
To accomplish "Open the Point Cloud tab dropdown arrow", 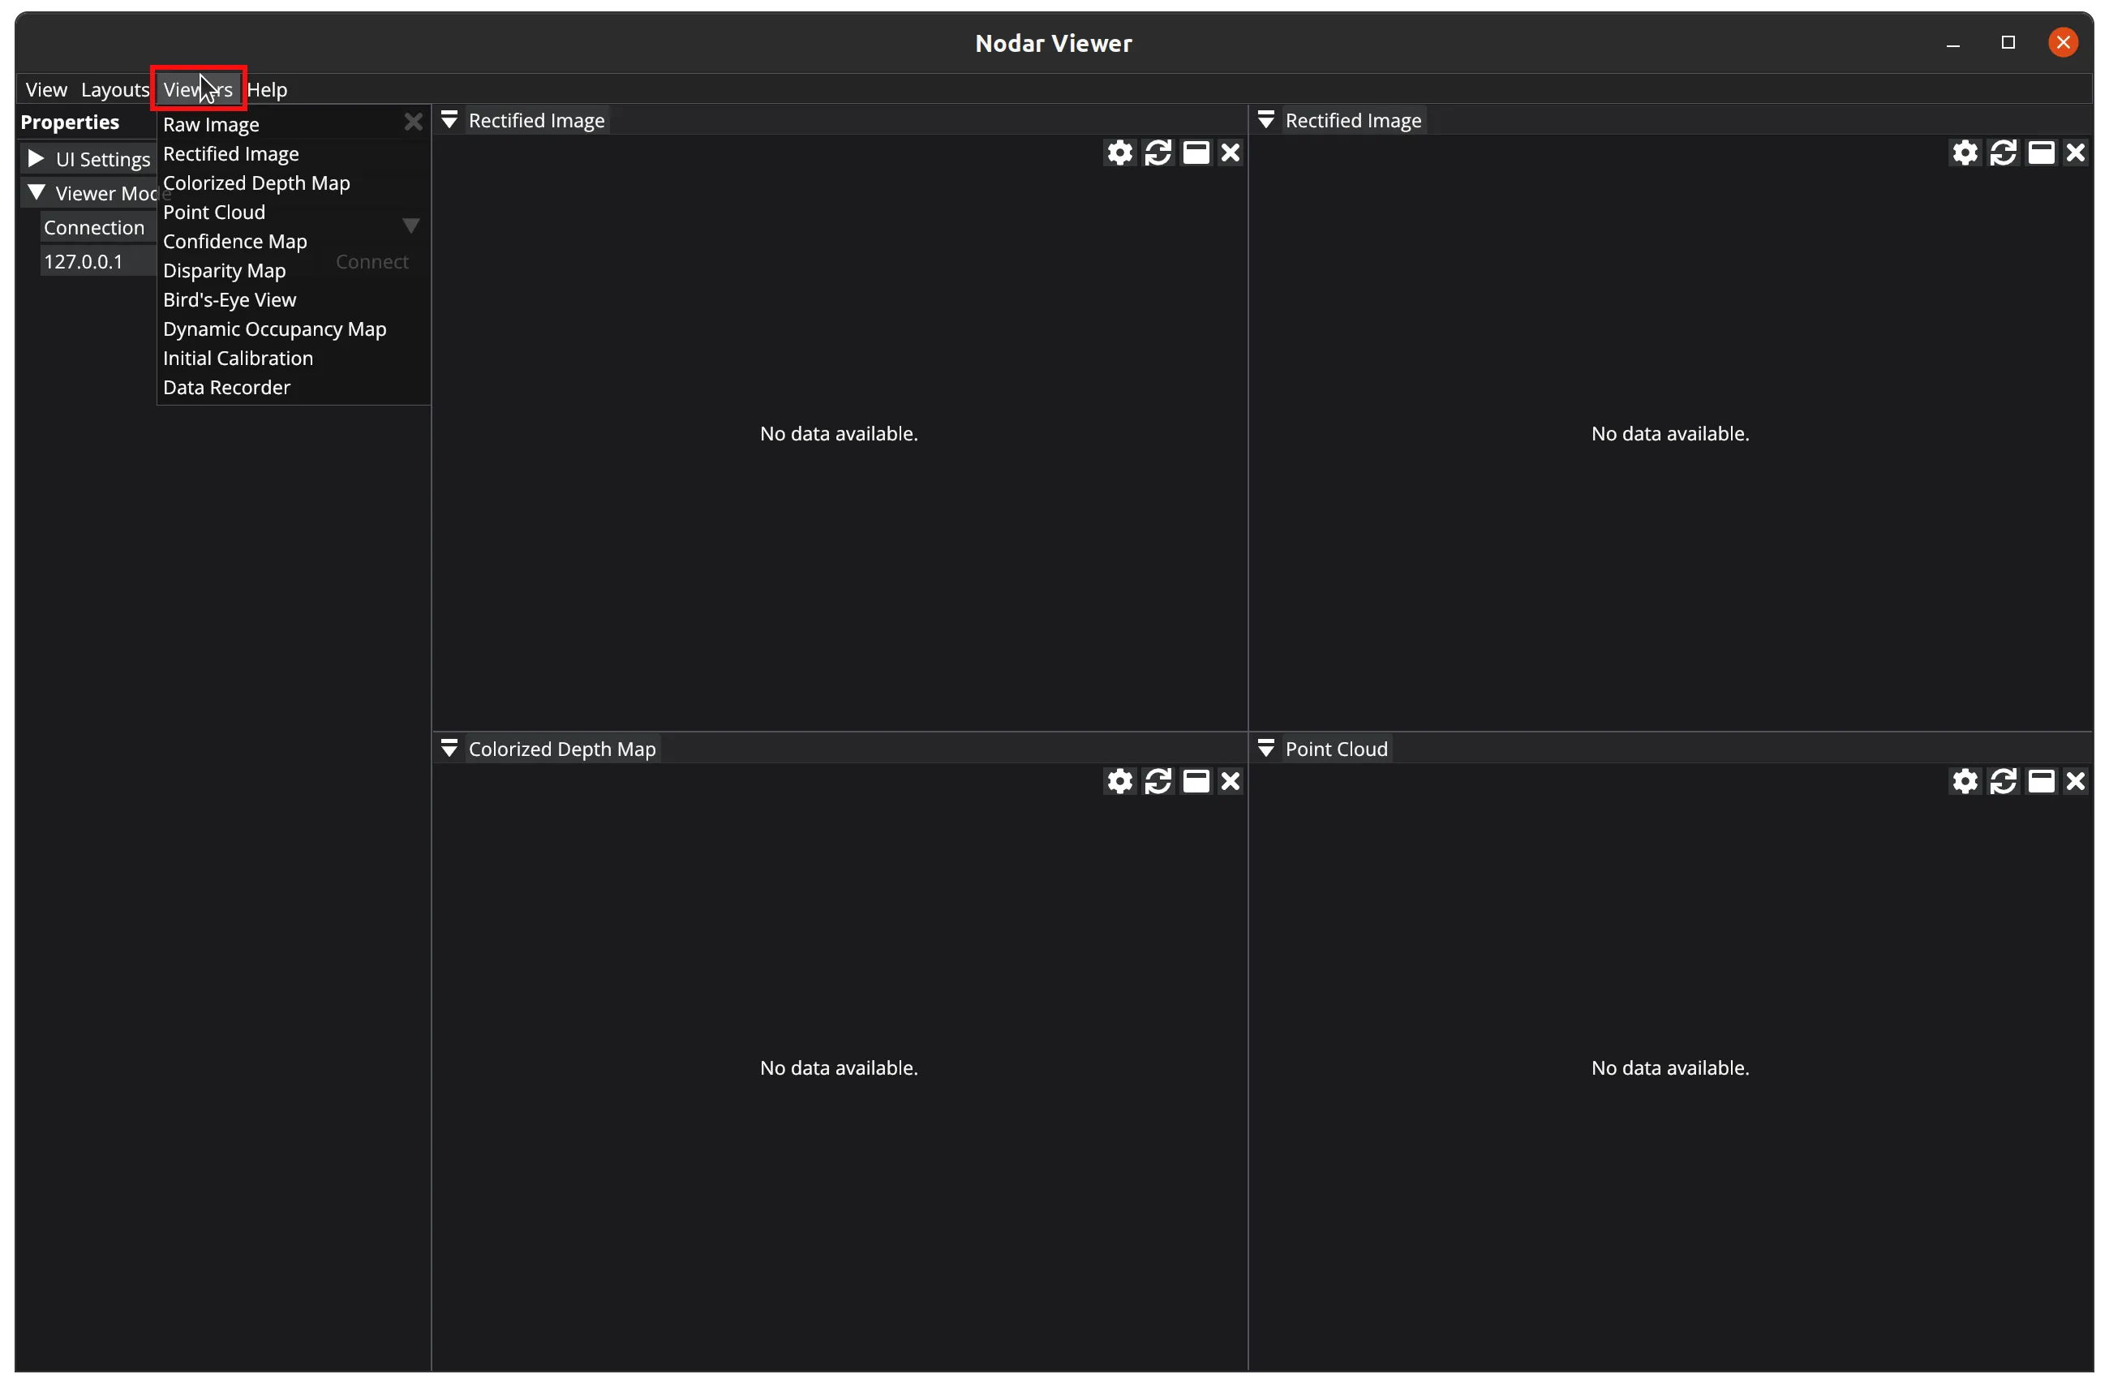I will point(1266,749).
